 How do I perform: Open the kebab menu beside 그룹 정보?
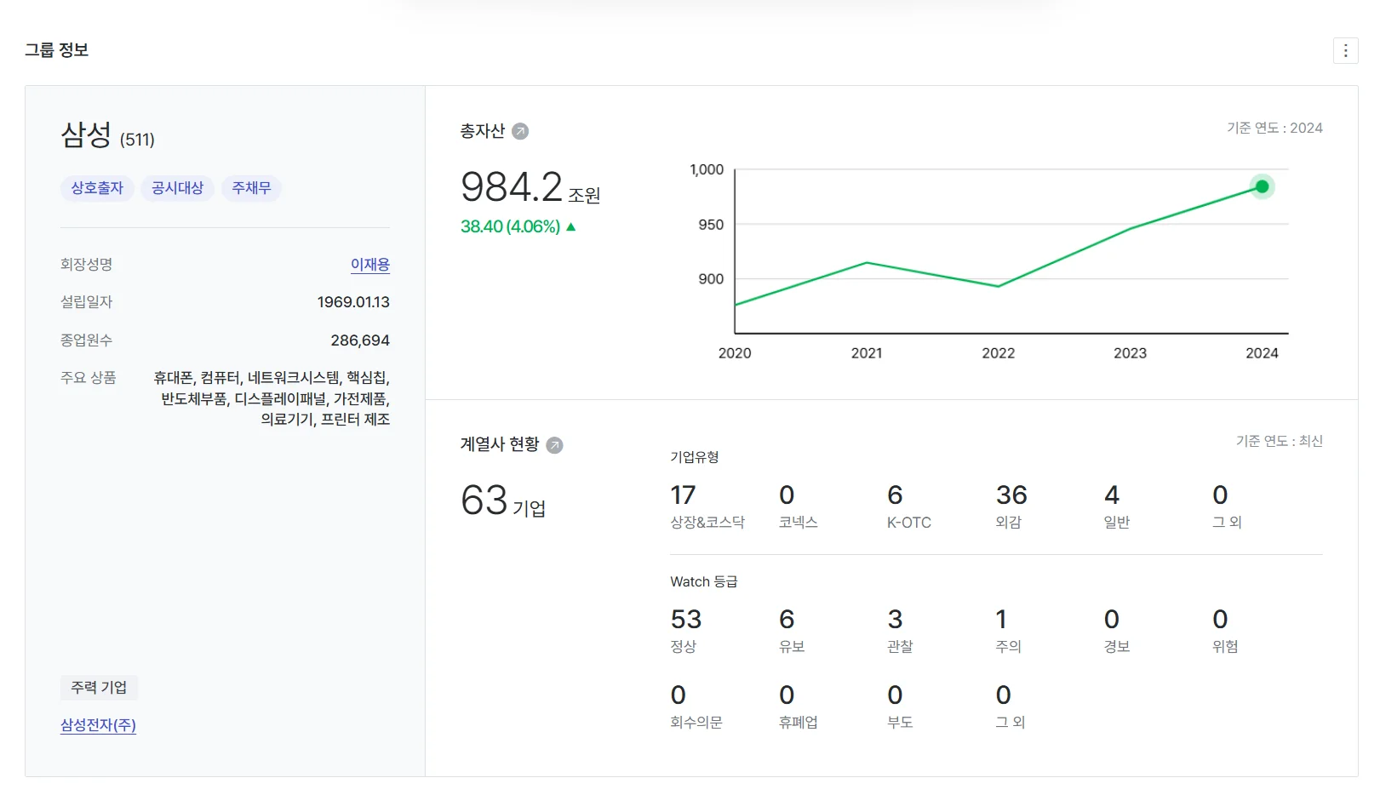click(1345, 51)
